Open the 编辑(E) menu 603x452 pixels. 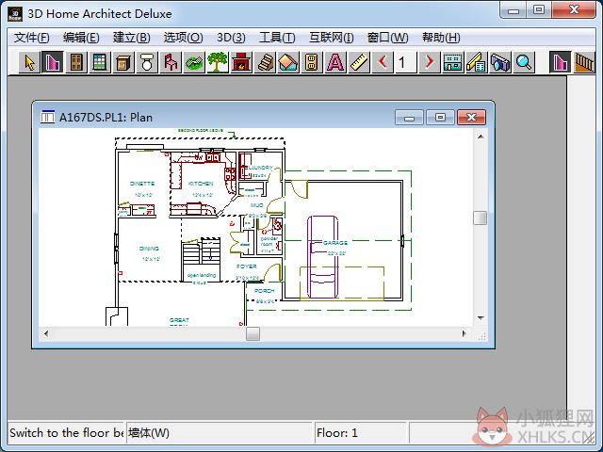pos(81,38)
